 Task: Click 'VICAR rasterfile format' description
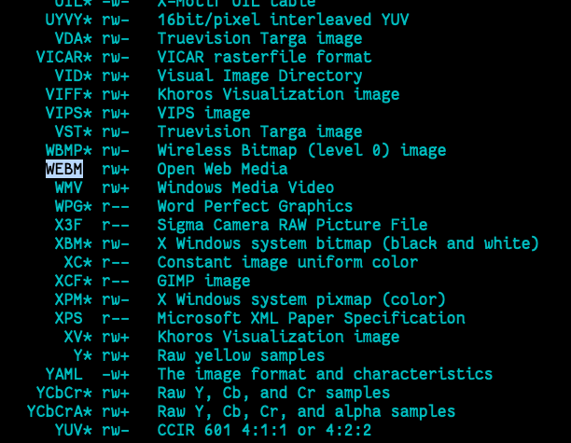pos(264,57)
